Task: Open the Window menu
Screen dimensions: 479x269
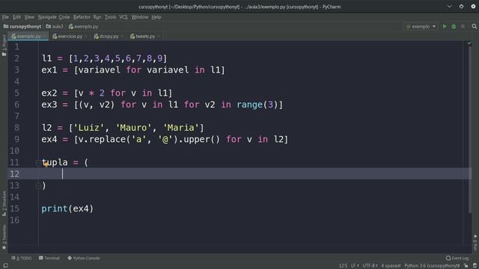Action: click(140, 17)
